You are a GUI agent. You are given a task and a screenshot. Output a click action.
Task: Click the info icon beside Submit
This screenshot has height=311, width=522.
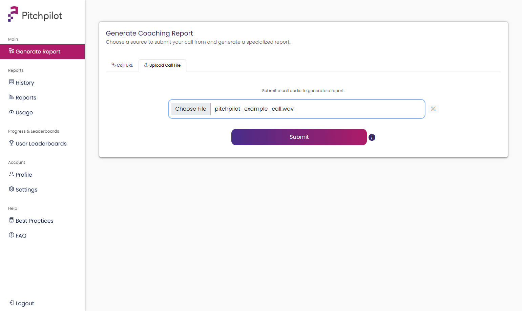[372, 137]
